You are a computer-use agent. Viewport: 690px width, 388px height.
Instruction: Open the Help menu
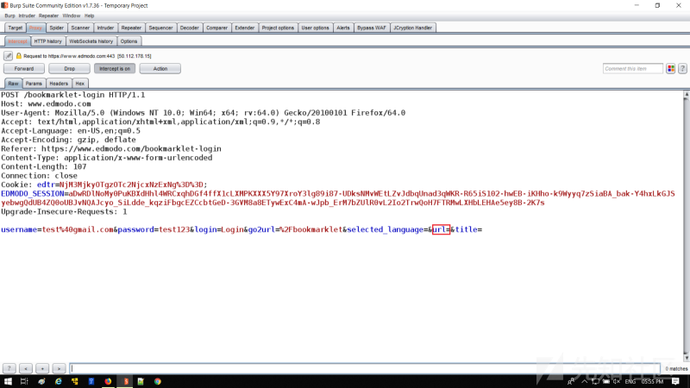(90, 16)
